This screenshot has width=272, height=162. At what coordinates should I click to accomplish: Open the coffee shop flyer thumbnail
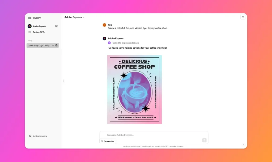tap(134, 89)
